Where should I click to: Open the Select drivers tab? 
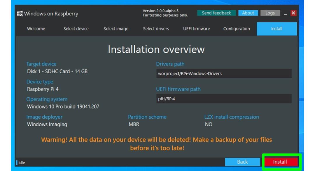156,29
